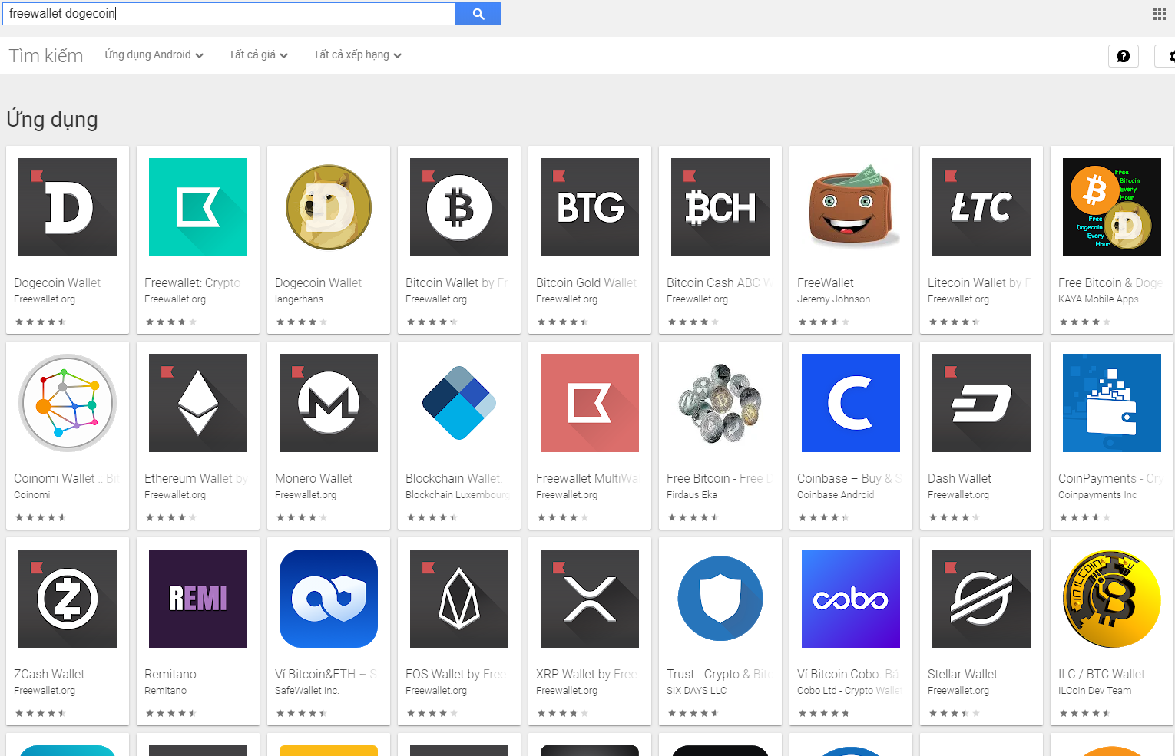This screenshot has height=756, width=1175.
Task: Open the Coinomi Wallet network icon
Action: click(x=68, y=403)
